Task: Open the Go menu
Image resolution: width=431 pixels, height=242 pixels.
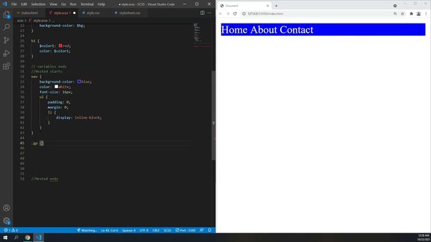Action: [x=63, y=4]
